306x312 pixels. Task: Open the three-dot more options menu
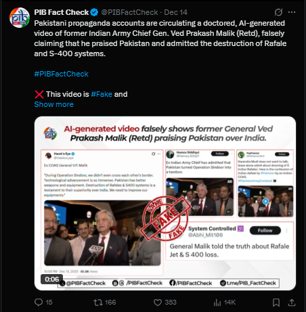point(292,12)
